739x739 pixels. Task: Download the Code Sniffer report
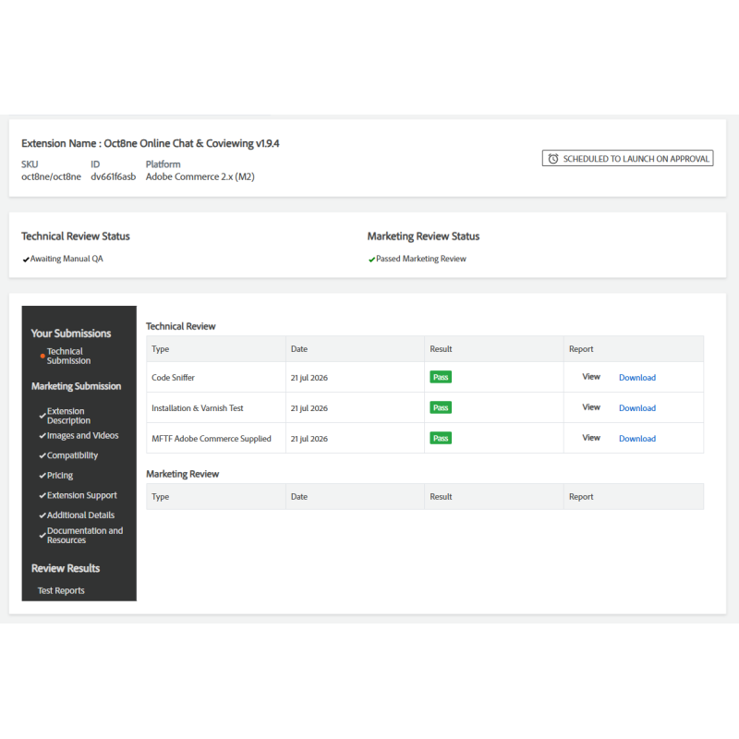pyautogui.click(x=637, y=378)
